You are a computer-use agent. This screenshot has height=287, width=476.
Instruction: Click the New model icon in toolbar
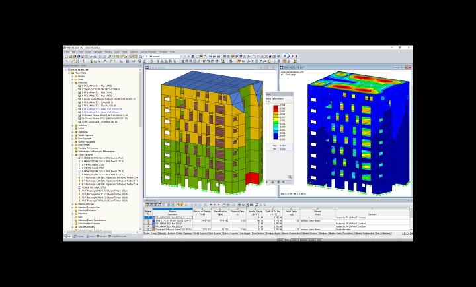pyautogui.click(x=67, y=56)
